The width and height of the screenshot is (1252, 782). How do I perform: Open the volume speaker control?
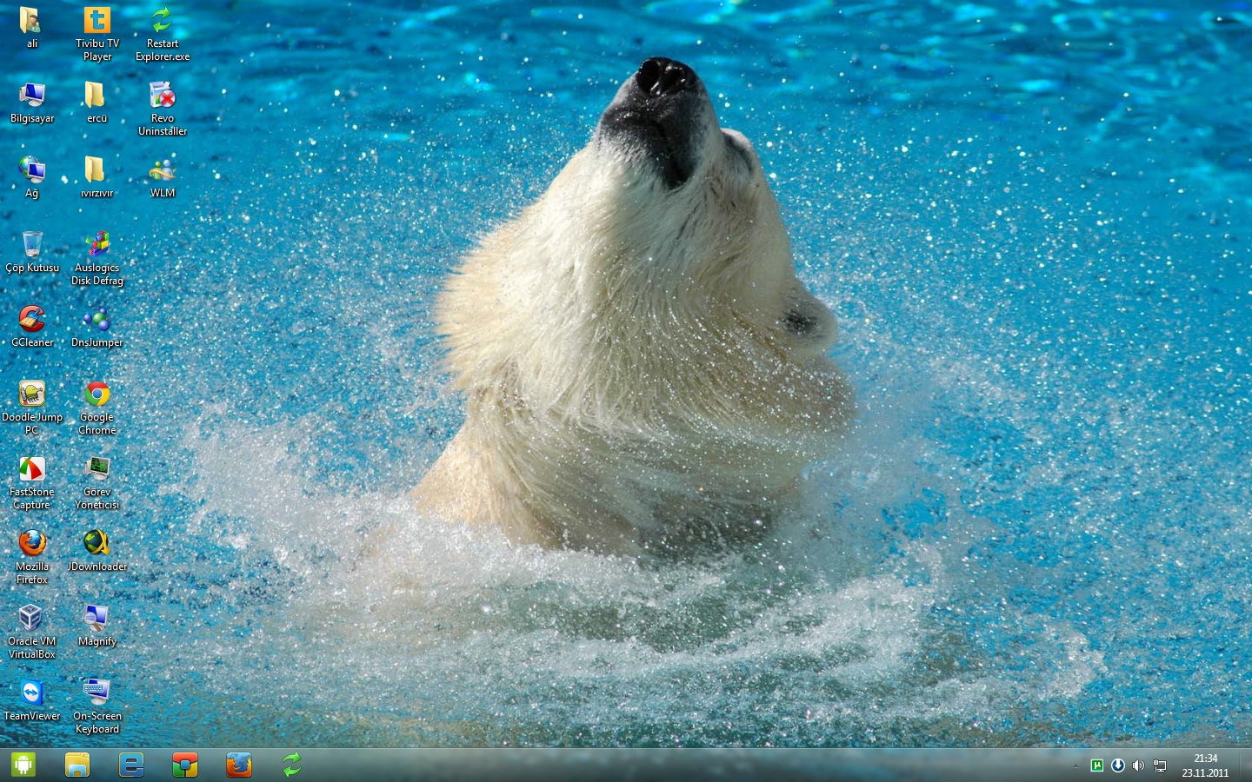tap(1138, 765)
